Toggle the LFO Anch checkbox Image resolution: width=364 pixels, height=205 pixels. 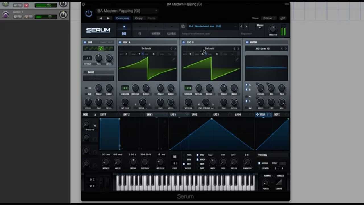coord(198,159)
